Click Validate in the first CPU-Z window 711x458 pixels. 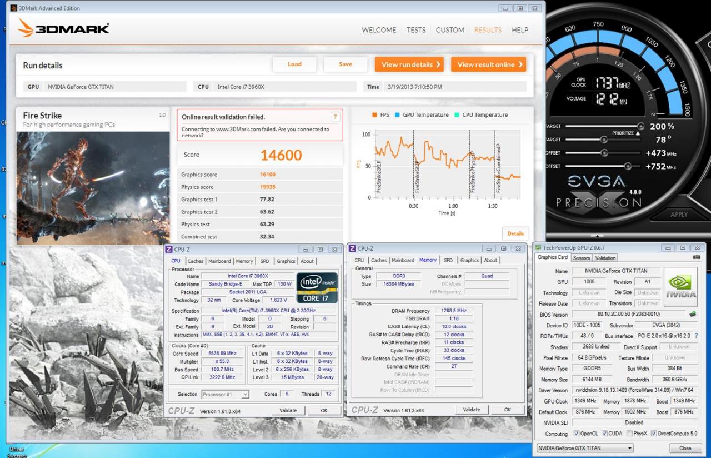288,410
